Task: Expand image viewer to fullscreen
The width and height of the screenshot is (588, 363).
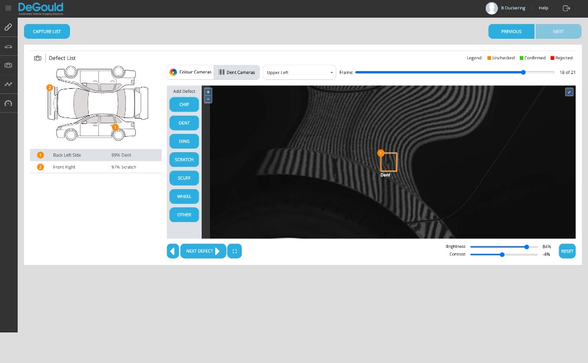Action: coord(569,92)
